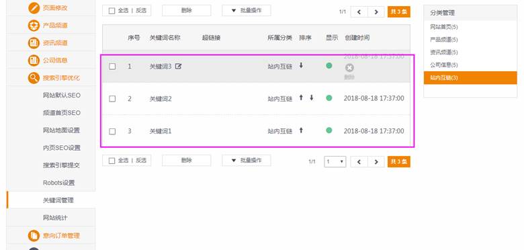Screen dimensions: 524x250
Task: Click the 关键词1 name cell
Action: click(x=161, y=131)
